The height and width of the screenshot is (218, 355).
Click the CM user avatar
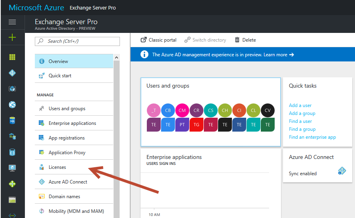(182, 111)
